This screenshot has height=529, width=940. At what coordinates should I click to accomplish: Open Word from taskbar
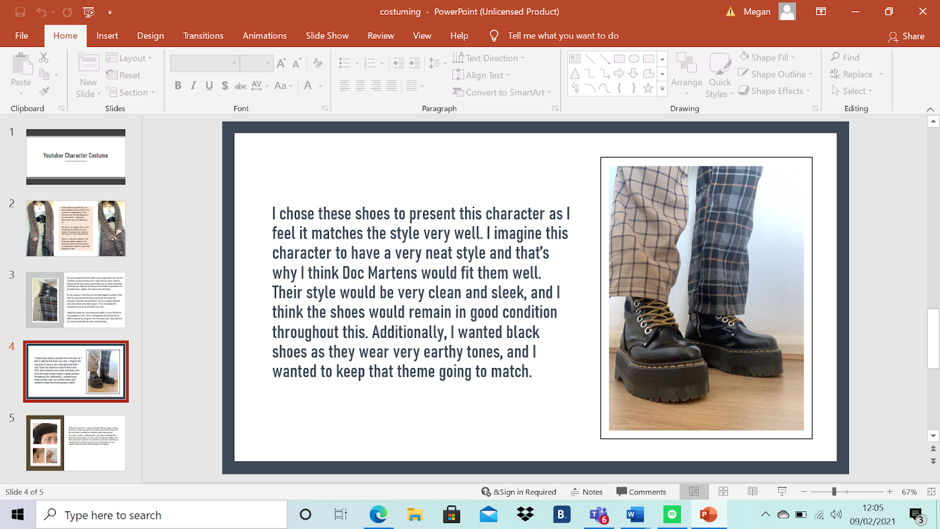click(635, 515)
